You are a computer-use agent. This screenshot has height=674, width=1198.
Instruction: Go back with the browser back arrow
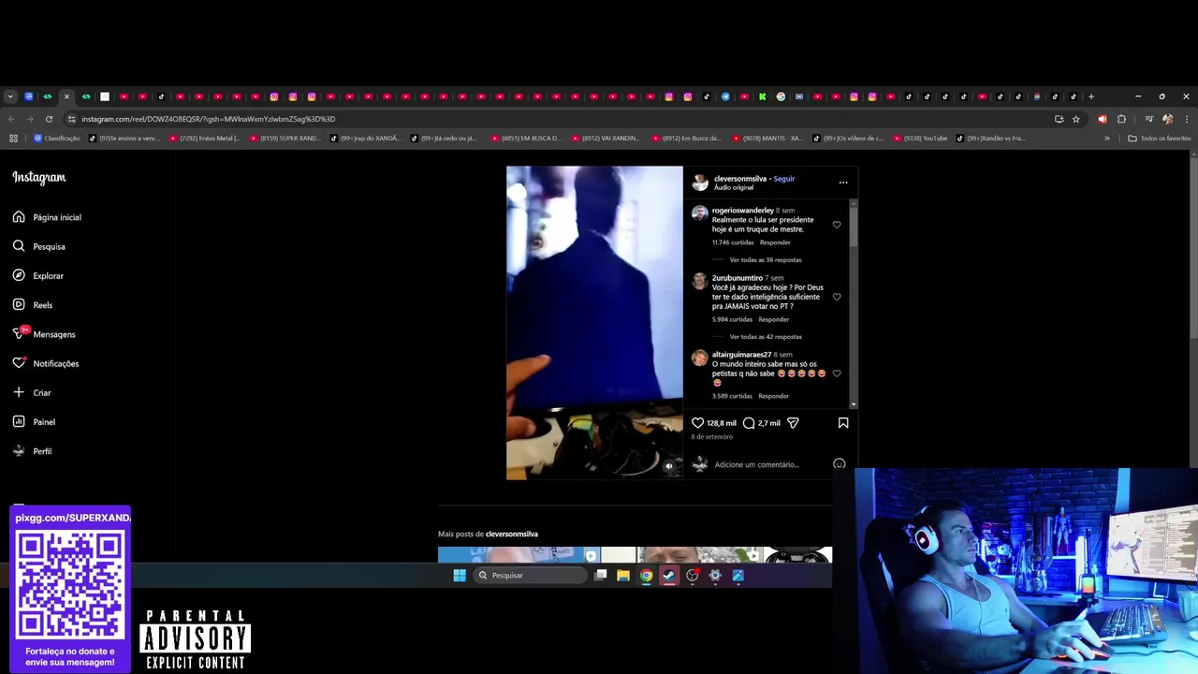tap(11, 119)
